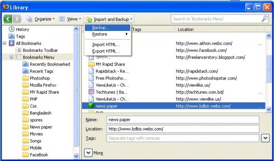This screenshot has height=161, width=274.
Task: Select the http://viewlike.us/ bookmark location
Action: pos(193,85)
